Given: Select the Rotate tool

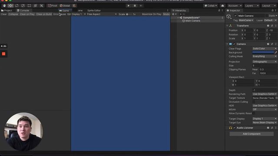Looking at the screenshot, I should [x=17, y=6].
